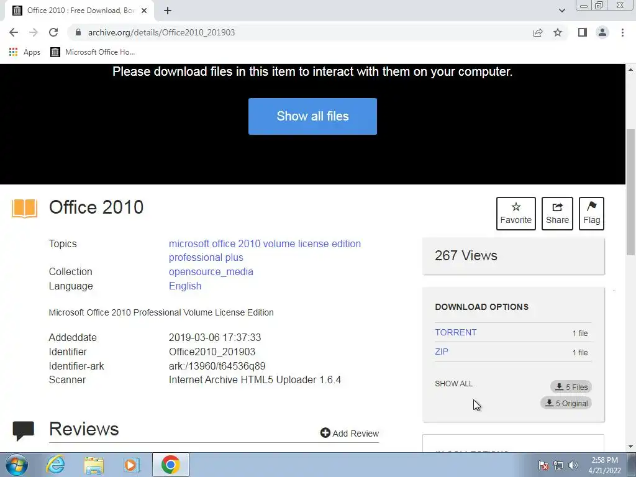Click the network tray icon

click(x=558, y=465)
